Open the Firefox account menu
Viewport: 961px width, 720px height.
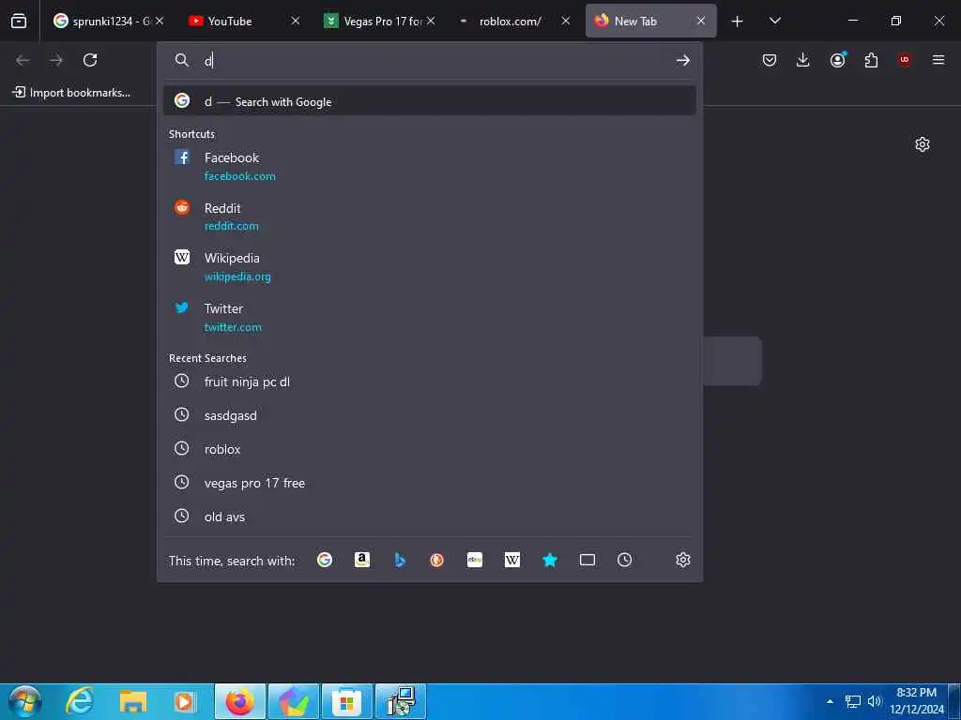(x=837, y=60)
